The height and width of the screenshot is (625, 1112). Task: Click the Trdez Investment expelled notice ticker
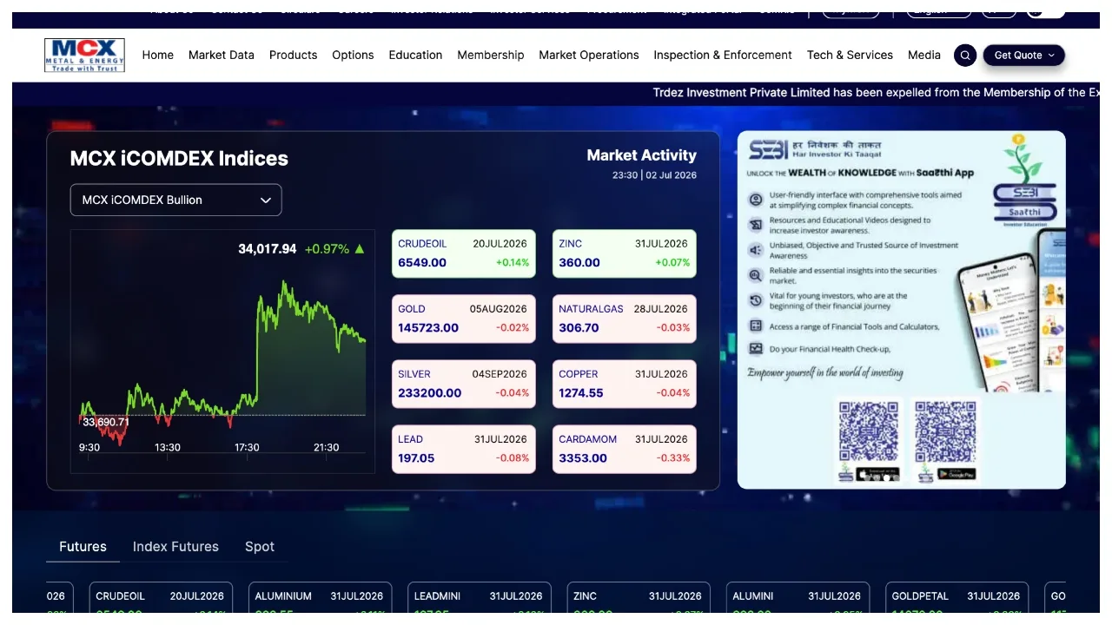(876, 92)
